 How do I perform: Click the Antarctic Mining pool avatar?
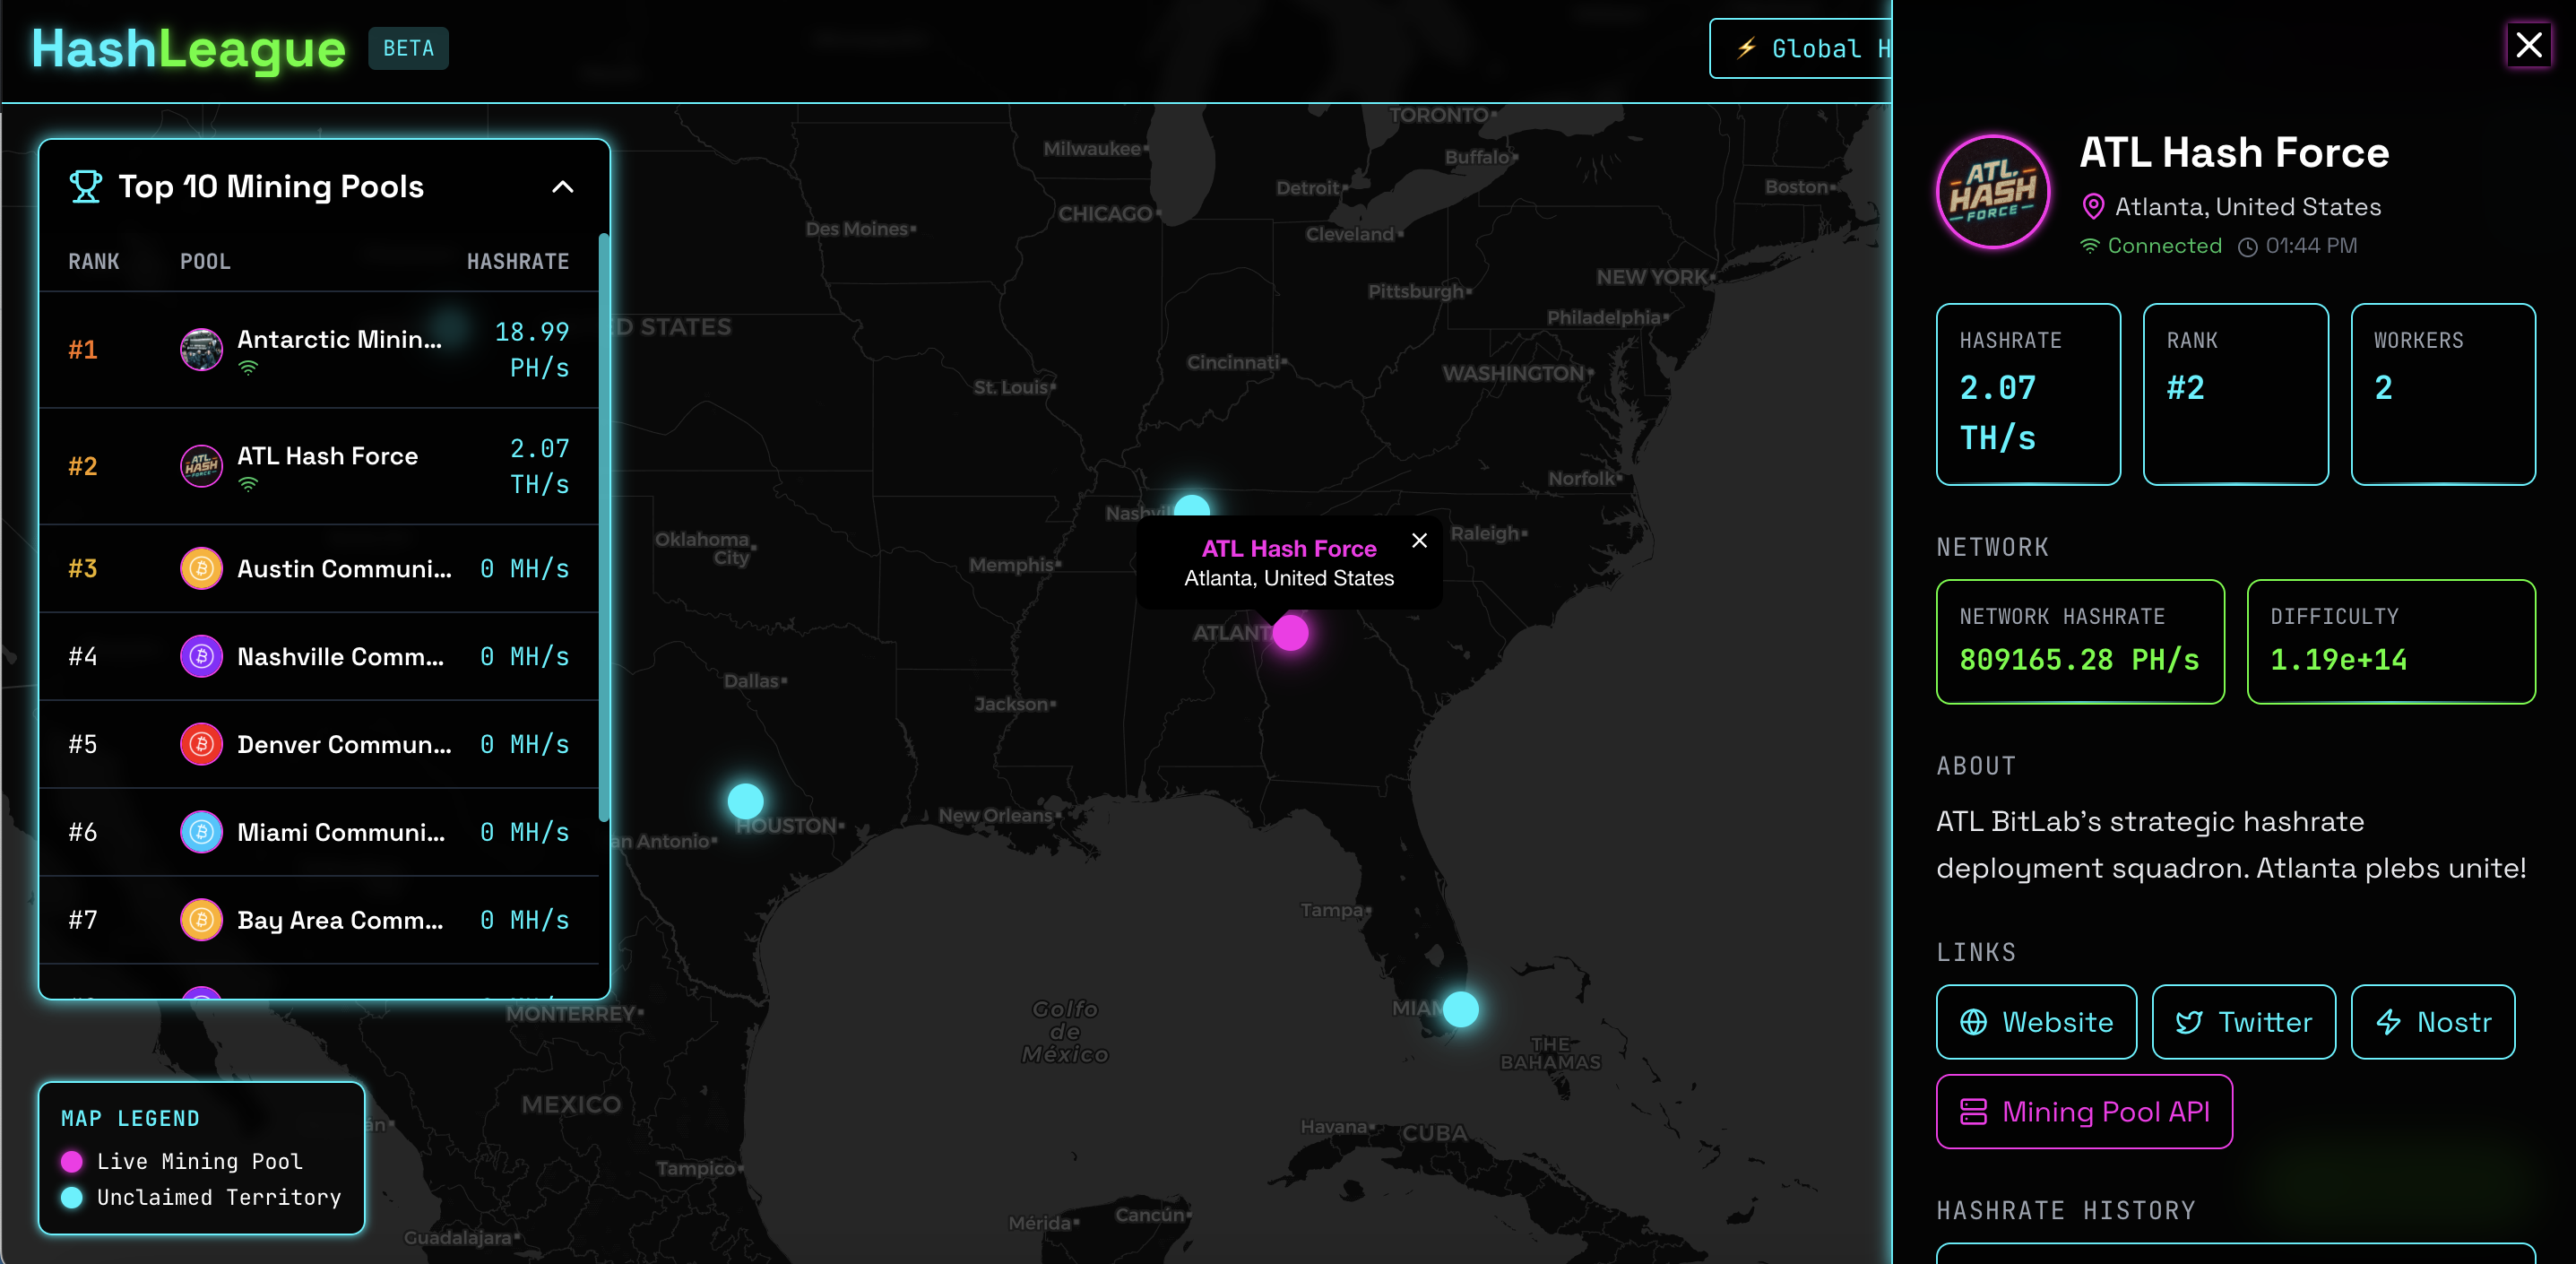point(201,349)
